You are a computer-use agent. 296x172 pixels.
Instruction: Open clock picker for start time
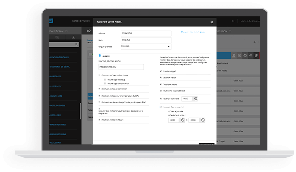click(x=183, y=120)
